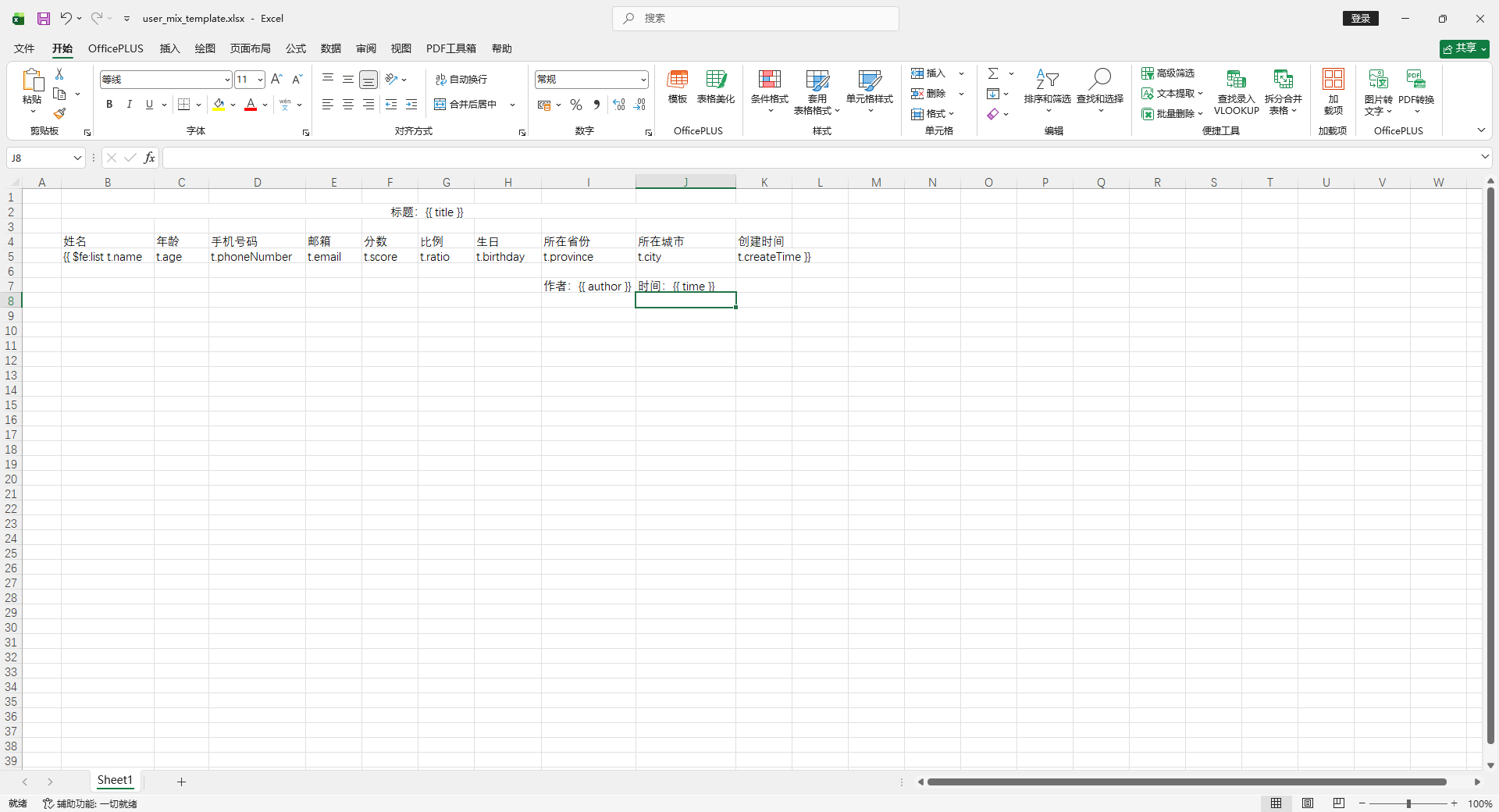Click the VLOOKUP lookup entry icon
The image size is (1499, 812).
click(1236, 80)
